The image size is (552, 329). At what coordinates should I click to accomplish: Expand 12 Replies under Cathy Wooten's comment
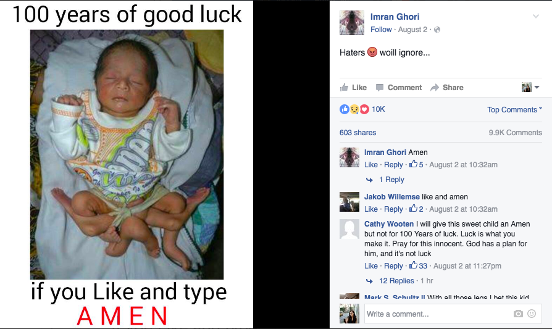tap(396, 281)
